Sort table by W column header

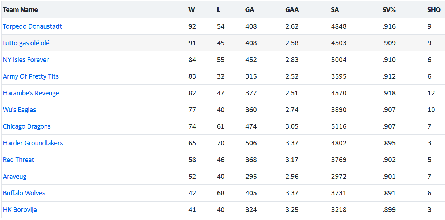(x=191, y=10)
